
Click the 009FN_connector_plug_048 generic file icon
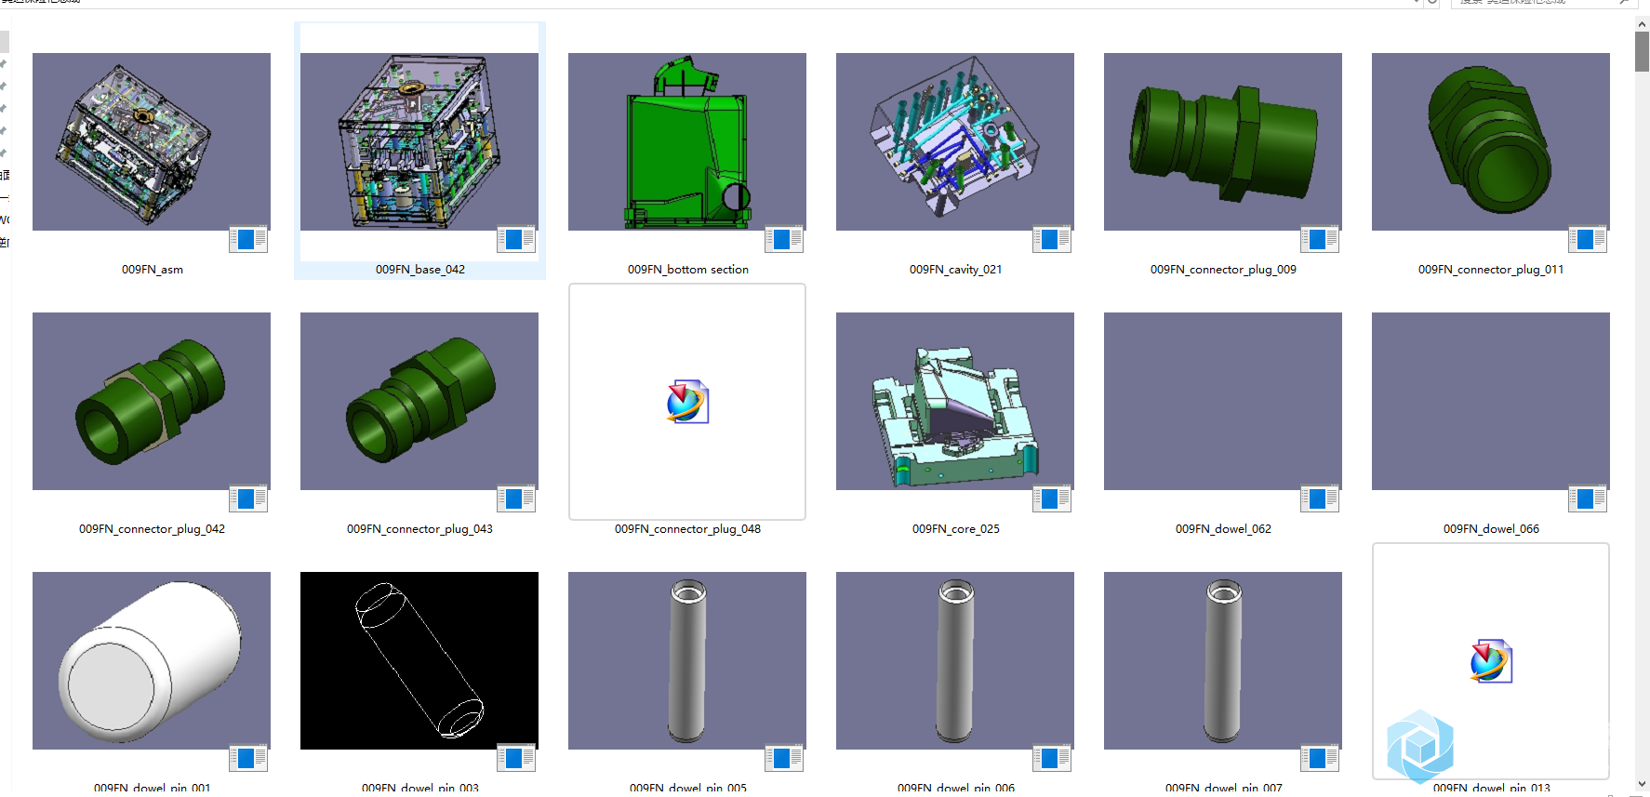[x=687, y=402]
